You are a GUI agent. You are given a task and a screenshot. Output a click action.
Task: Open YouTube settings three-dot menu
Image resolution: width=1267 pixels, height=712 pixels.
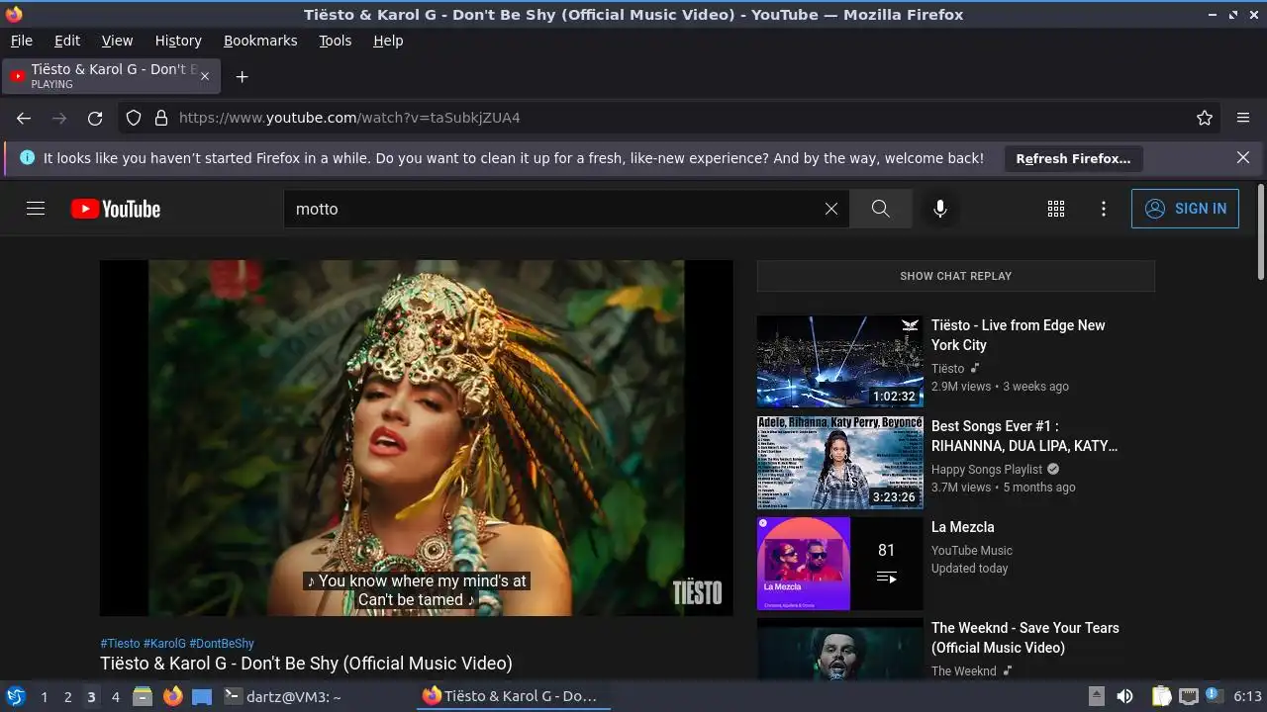pyautogui.click(x=1104, y=209)
